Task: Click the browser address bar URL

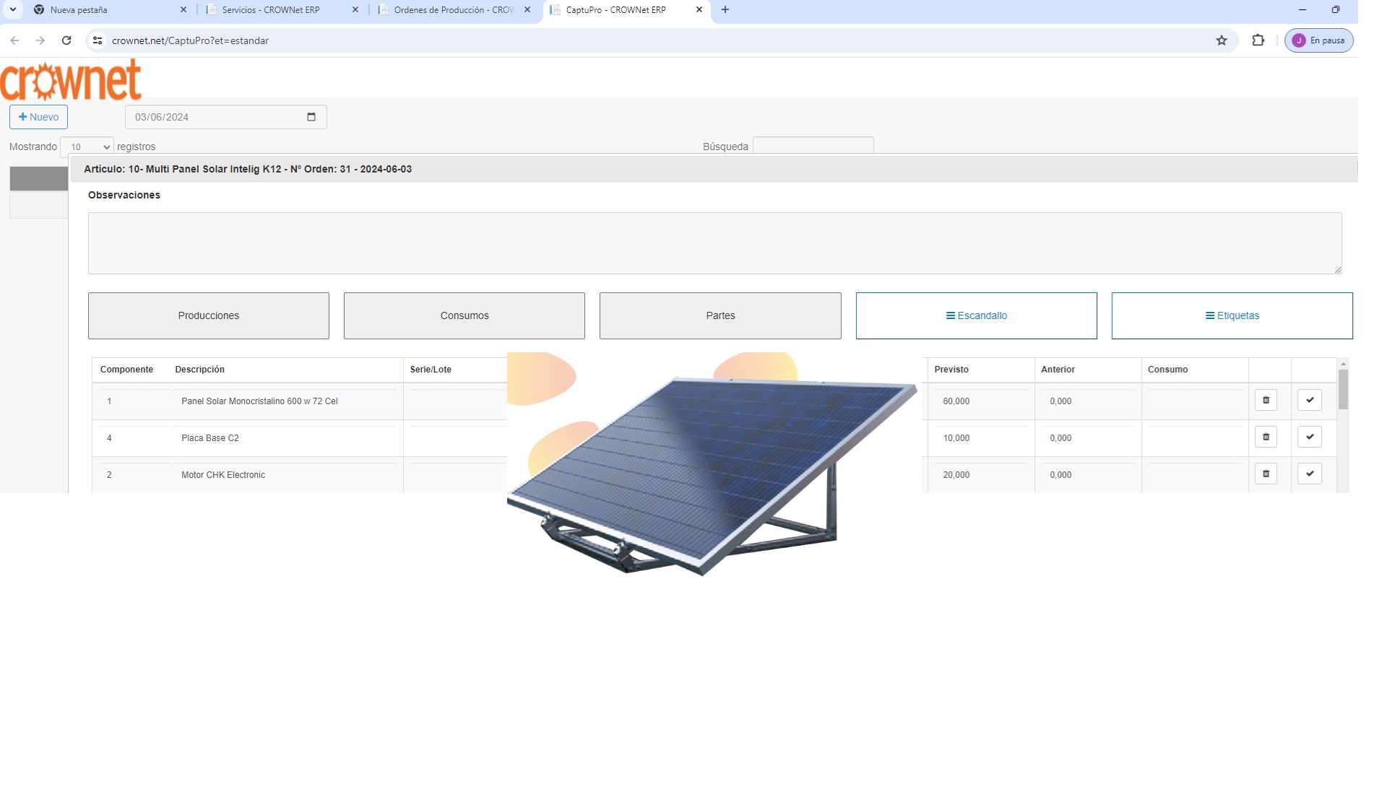Action: tap(190, 40)
